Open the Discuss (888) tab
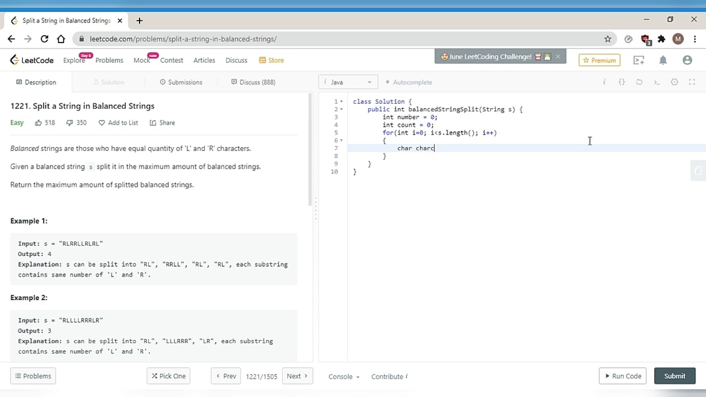Viewport: 706px width, 397px height. click(253, 82)
